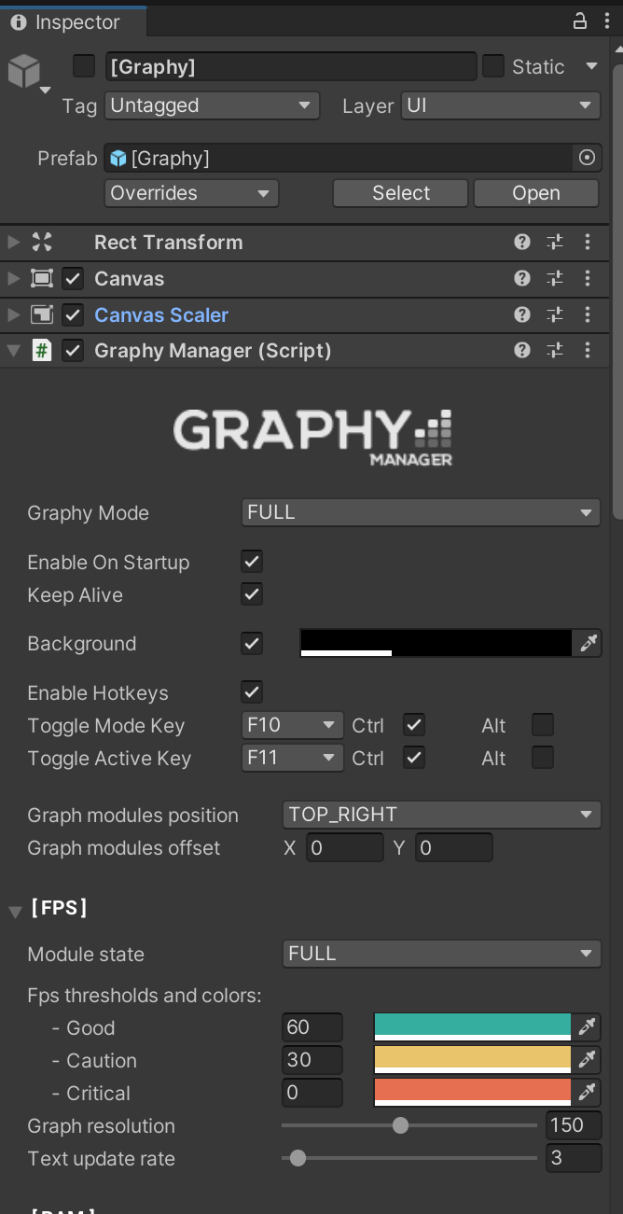Uncheck the Background checkbox

(252, 643)
